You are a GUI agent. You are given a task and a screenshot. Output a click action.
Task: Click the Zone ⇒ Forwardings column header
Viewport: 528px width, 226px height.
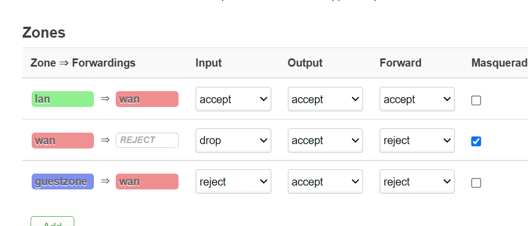[83, 63]
